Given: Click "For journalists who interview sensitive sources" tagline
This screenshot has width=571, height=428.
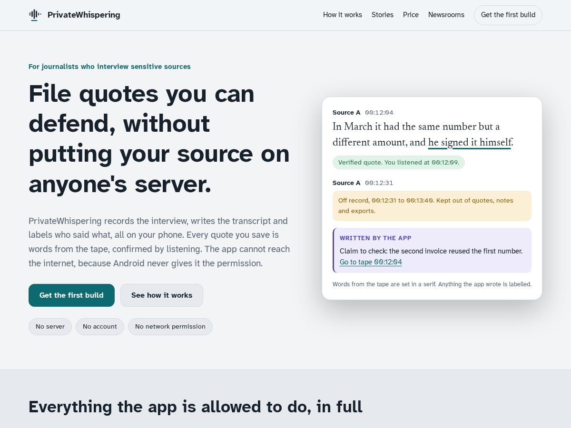Looking at the screenshot, I should tap(109, 67).
